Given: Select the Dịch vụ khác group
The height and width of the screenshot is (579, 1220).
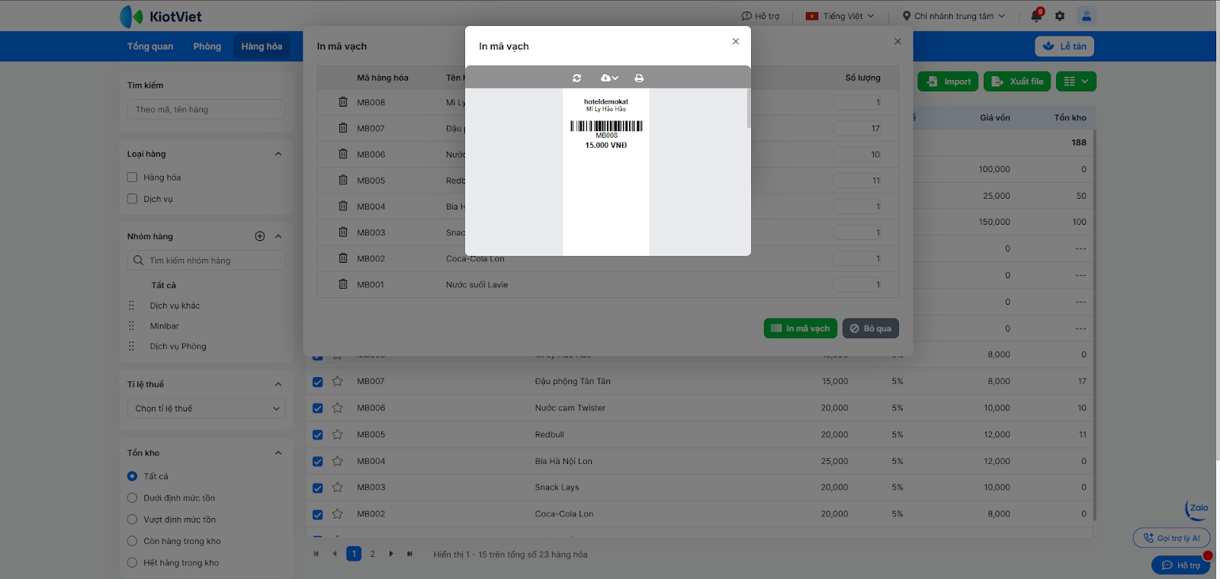Looking at the screenshot, I should [x=175, y=305].
